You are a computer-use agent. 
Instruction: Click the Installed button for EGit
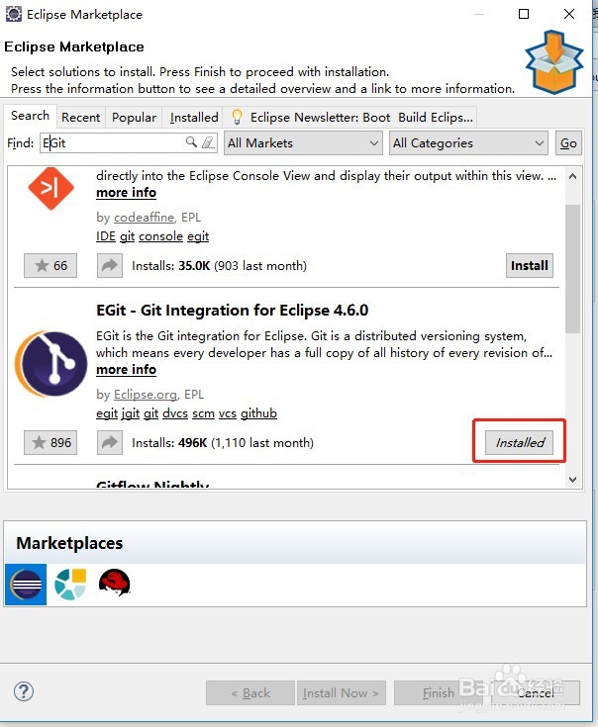(x=519, y=443)
